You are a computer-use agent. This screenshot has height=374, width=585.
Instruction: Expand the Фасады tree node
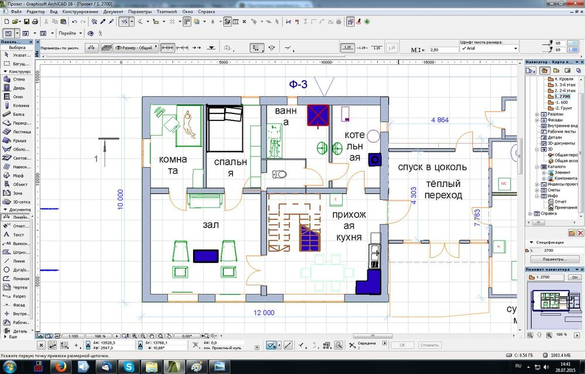(x=537, y=120)
